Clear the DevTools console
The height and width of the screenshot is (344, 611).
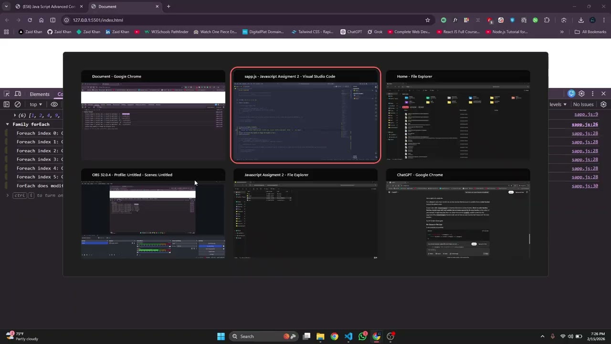point(18,104)
